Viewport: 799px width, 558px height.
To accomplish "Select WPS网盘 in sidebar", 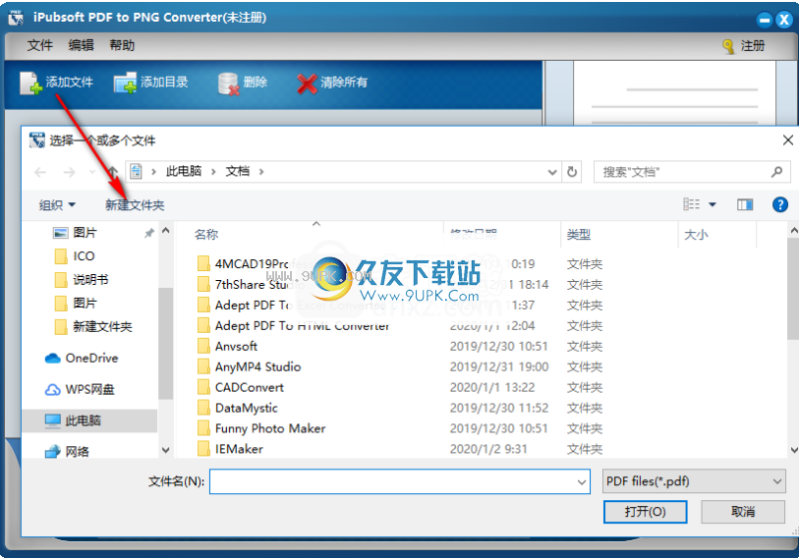I will pos(80,390).
